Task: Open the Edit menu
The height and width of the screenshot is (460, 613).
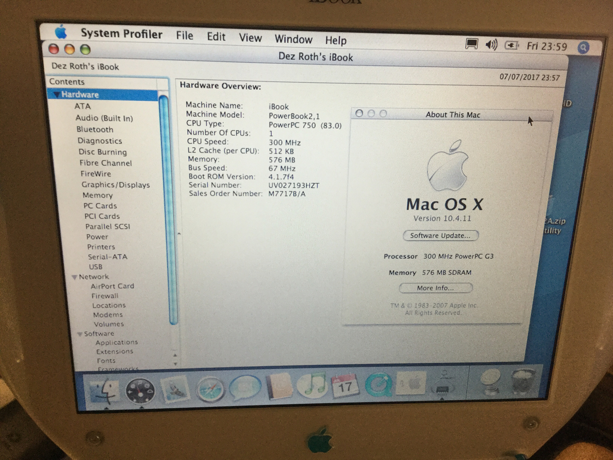Action: (x=216, y=37)
